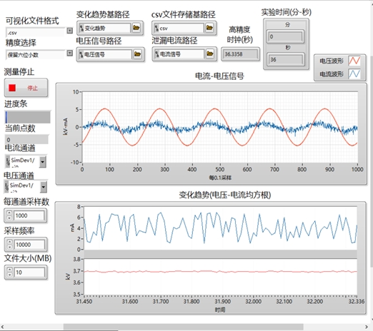Screen dimensions: 373x331
Task: Click the 采样频率 field showing 10000
Action: [x=29, y=245]
